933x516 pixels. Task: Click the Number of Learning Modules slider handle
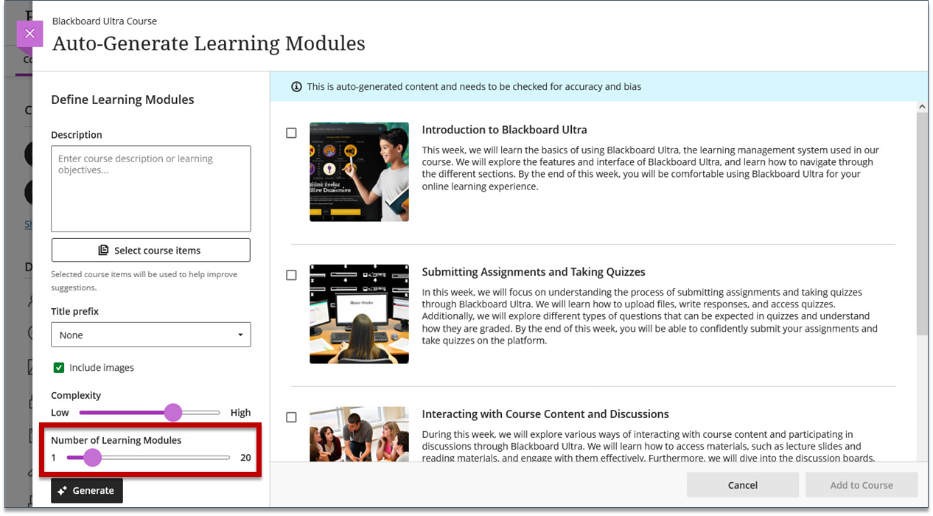coord(92,458)
